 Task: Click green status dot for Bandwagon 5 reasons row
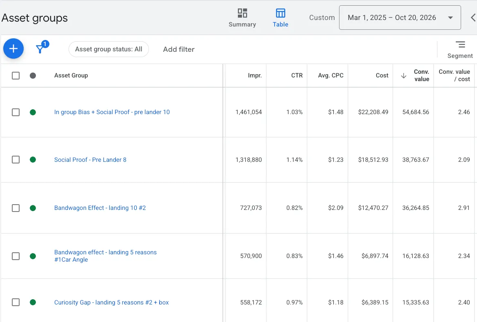tap(33, 256)
